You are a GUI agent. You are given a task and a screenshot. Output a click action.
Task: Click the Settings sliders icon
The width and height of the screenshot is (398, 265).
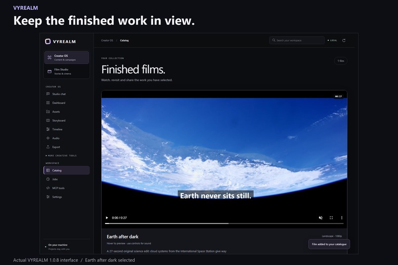[x=48, y=197]
